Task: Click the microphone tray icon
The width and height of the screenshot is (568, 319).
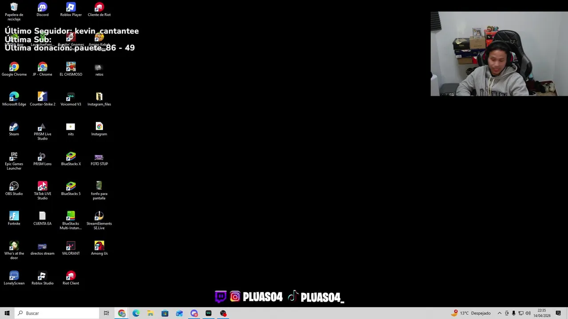Action: pos(514,313)
